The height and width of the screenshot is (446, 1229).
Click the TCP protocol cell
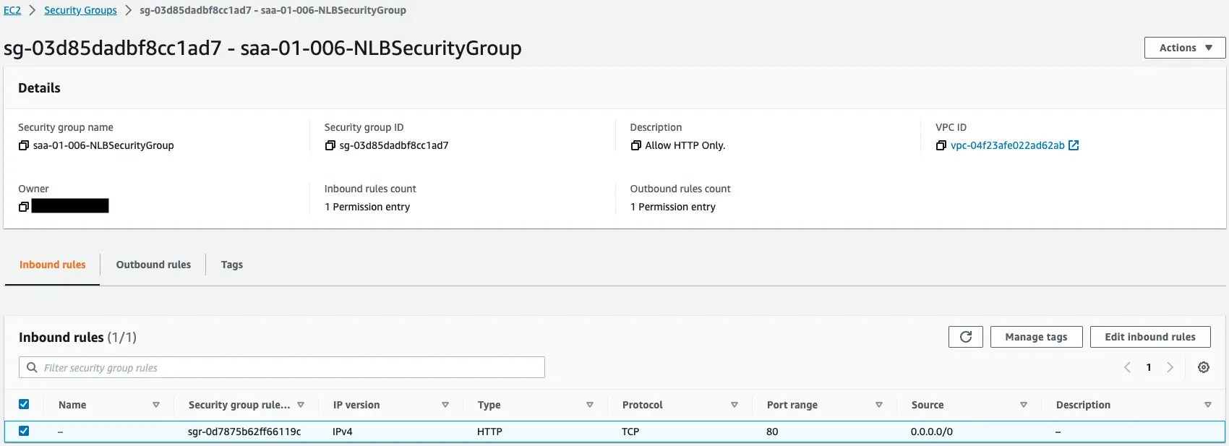(x=630, y=432)
